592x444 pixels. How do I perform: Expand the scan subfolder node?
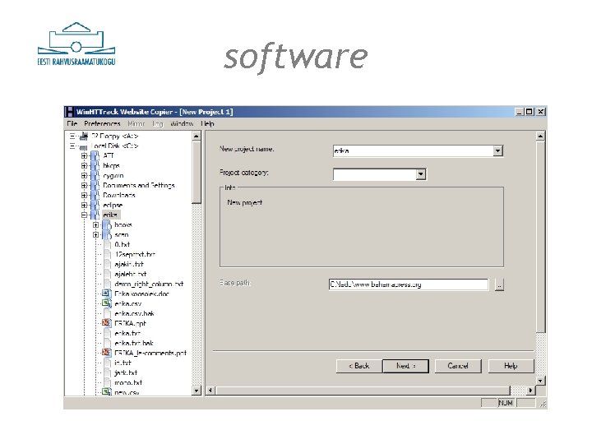[x=96, y=234]
